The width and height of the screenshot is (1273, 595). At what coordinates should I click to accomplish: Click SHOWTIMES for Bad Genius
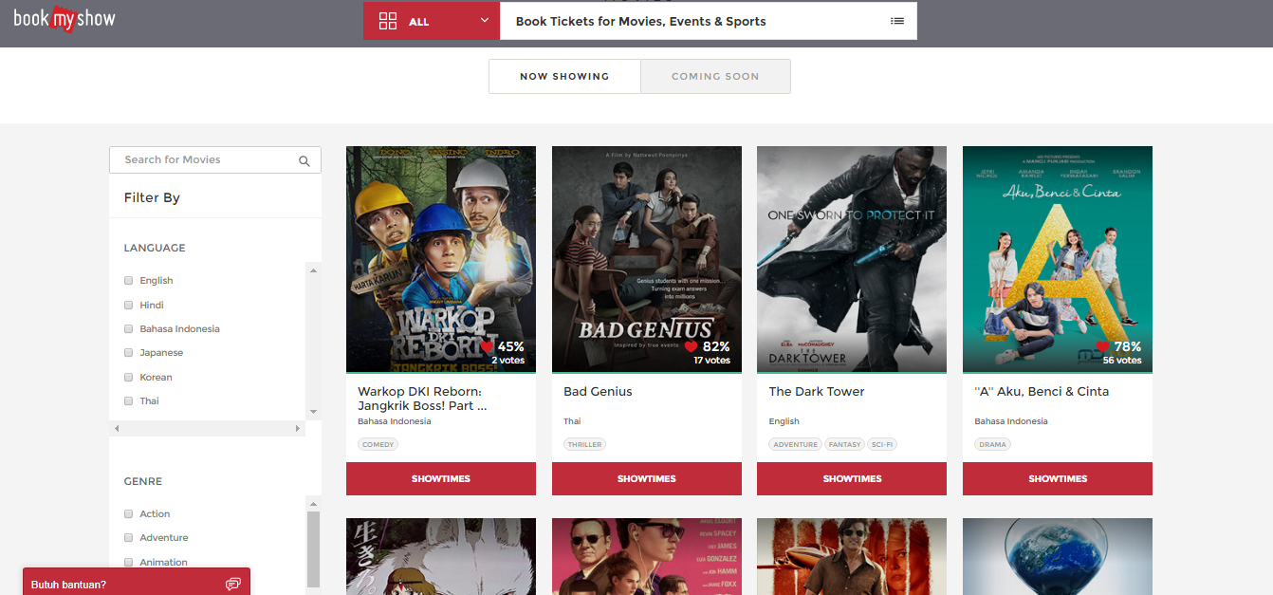(647, 478)
